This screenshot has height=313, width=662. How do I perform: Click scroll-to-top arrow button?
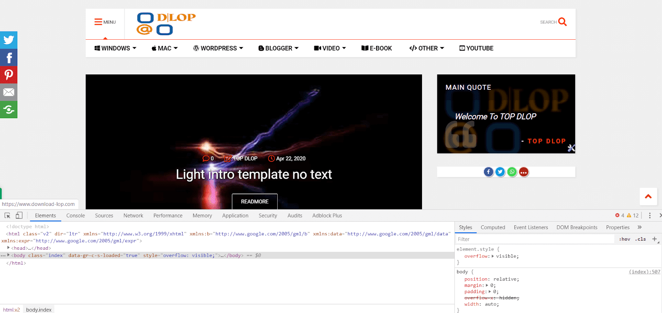click(648, 196)
